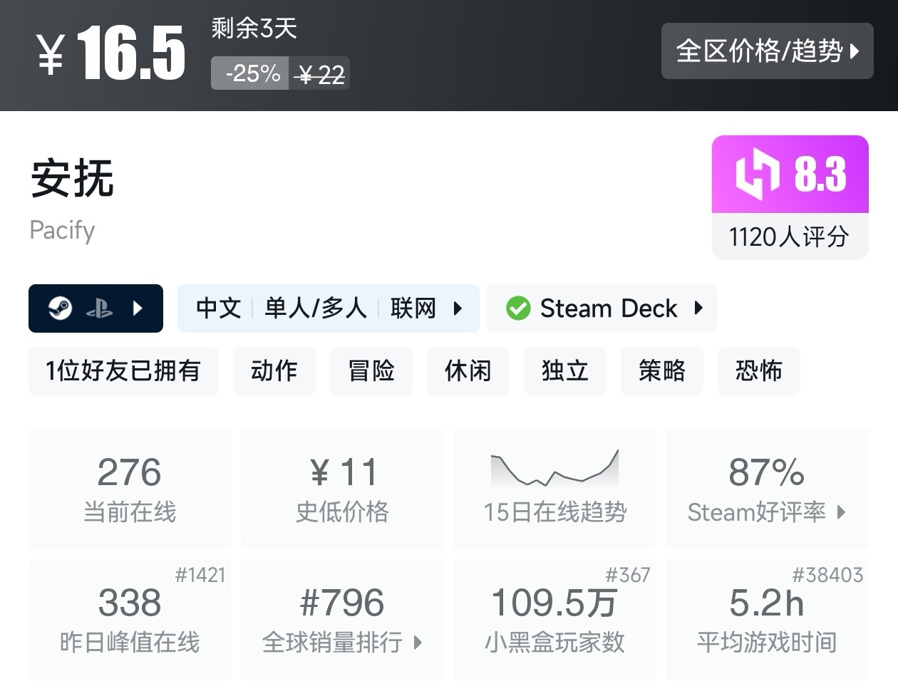Open the green verified checkmark icon
Image resolution: width=898 pixels, height=691 pixels.
pos(518,308)
